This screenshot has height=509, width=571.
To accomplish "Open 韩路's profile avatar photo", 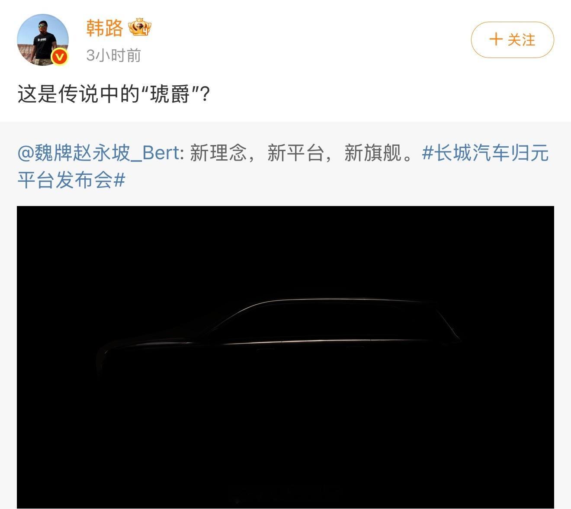I will (x=43, y=40).
